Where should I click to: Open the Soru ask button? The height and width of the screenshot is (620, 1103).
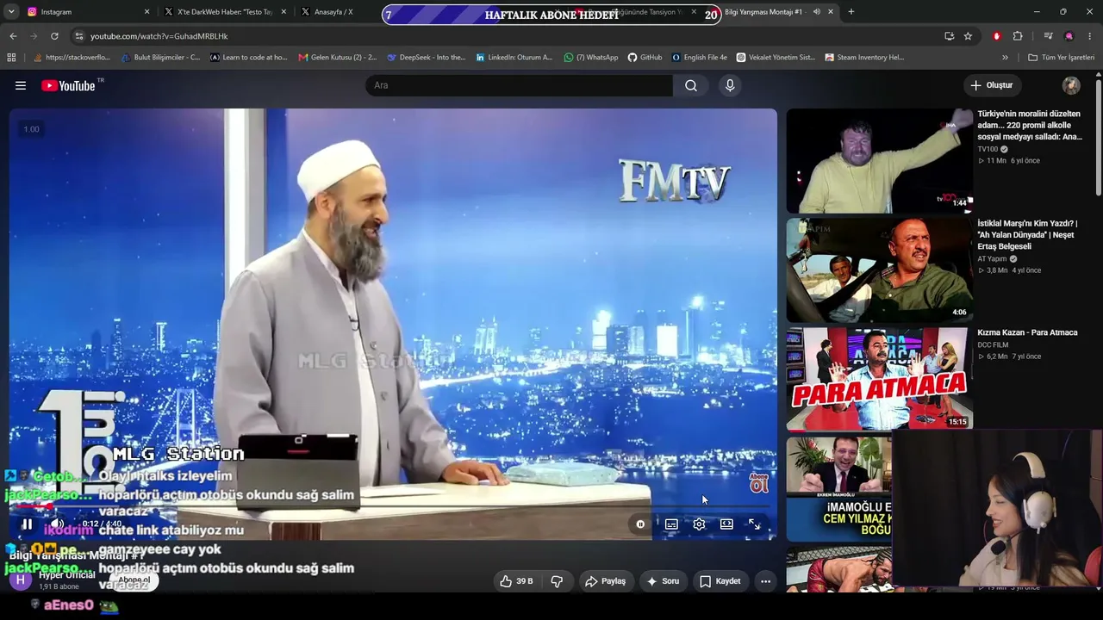point(663,581)
